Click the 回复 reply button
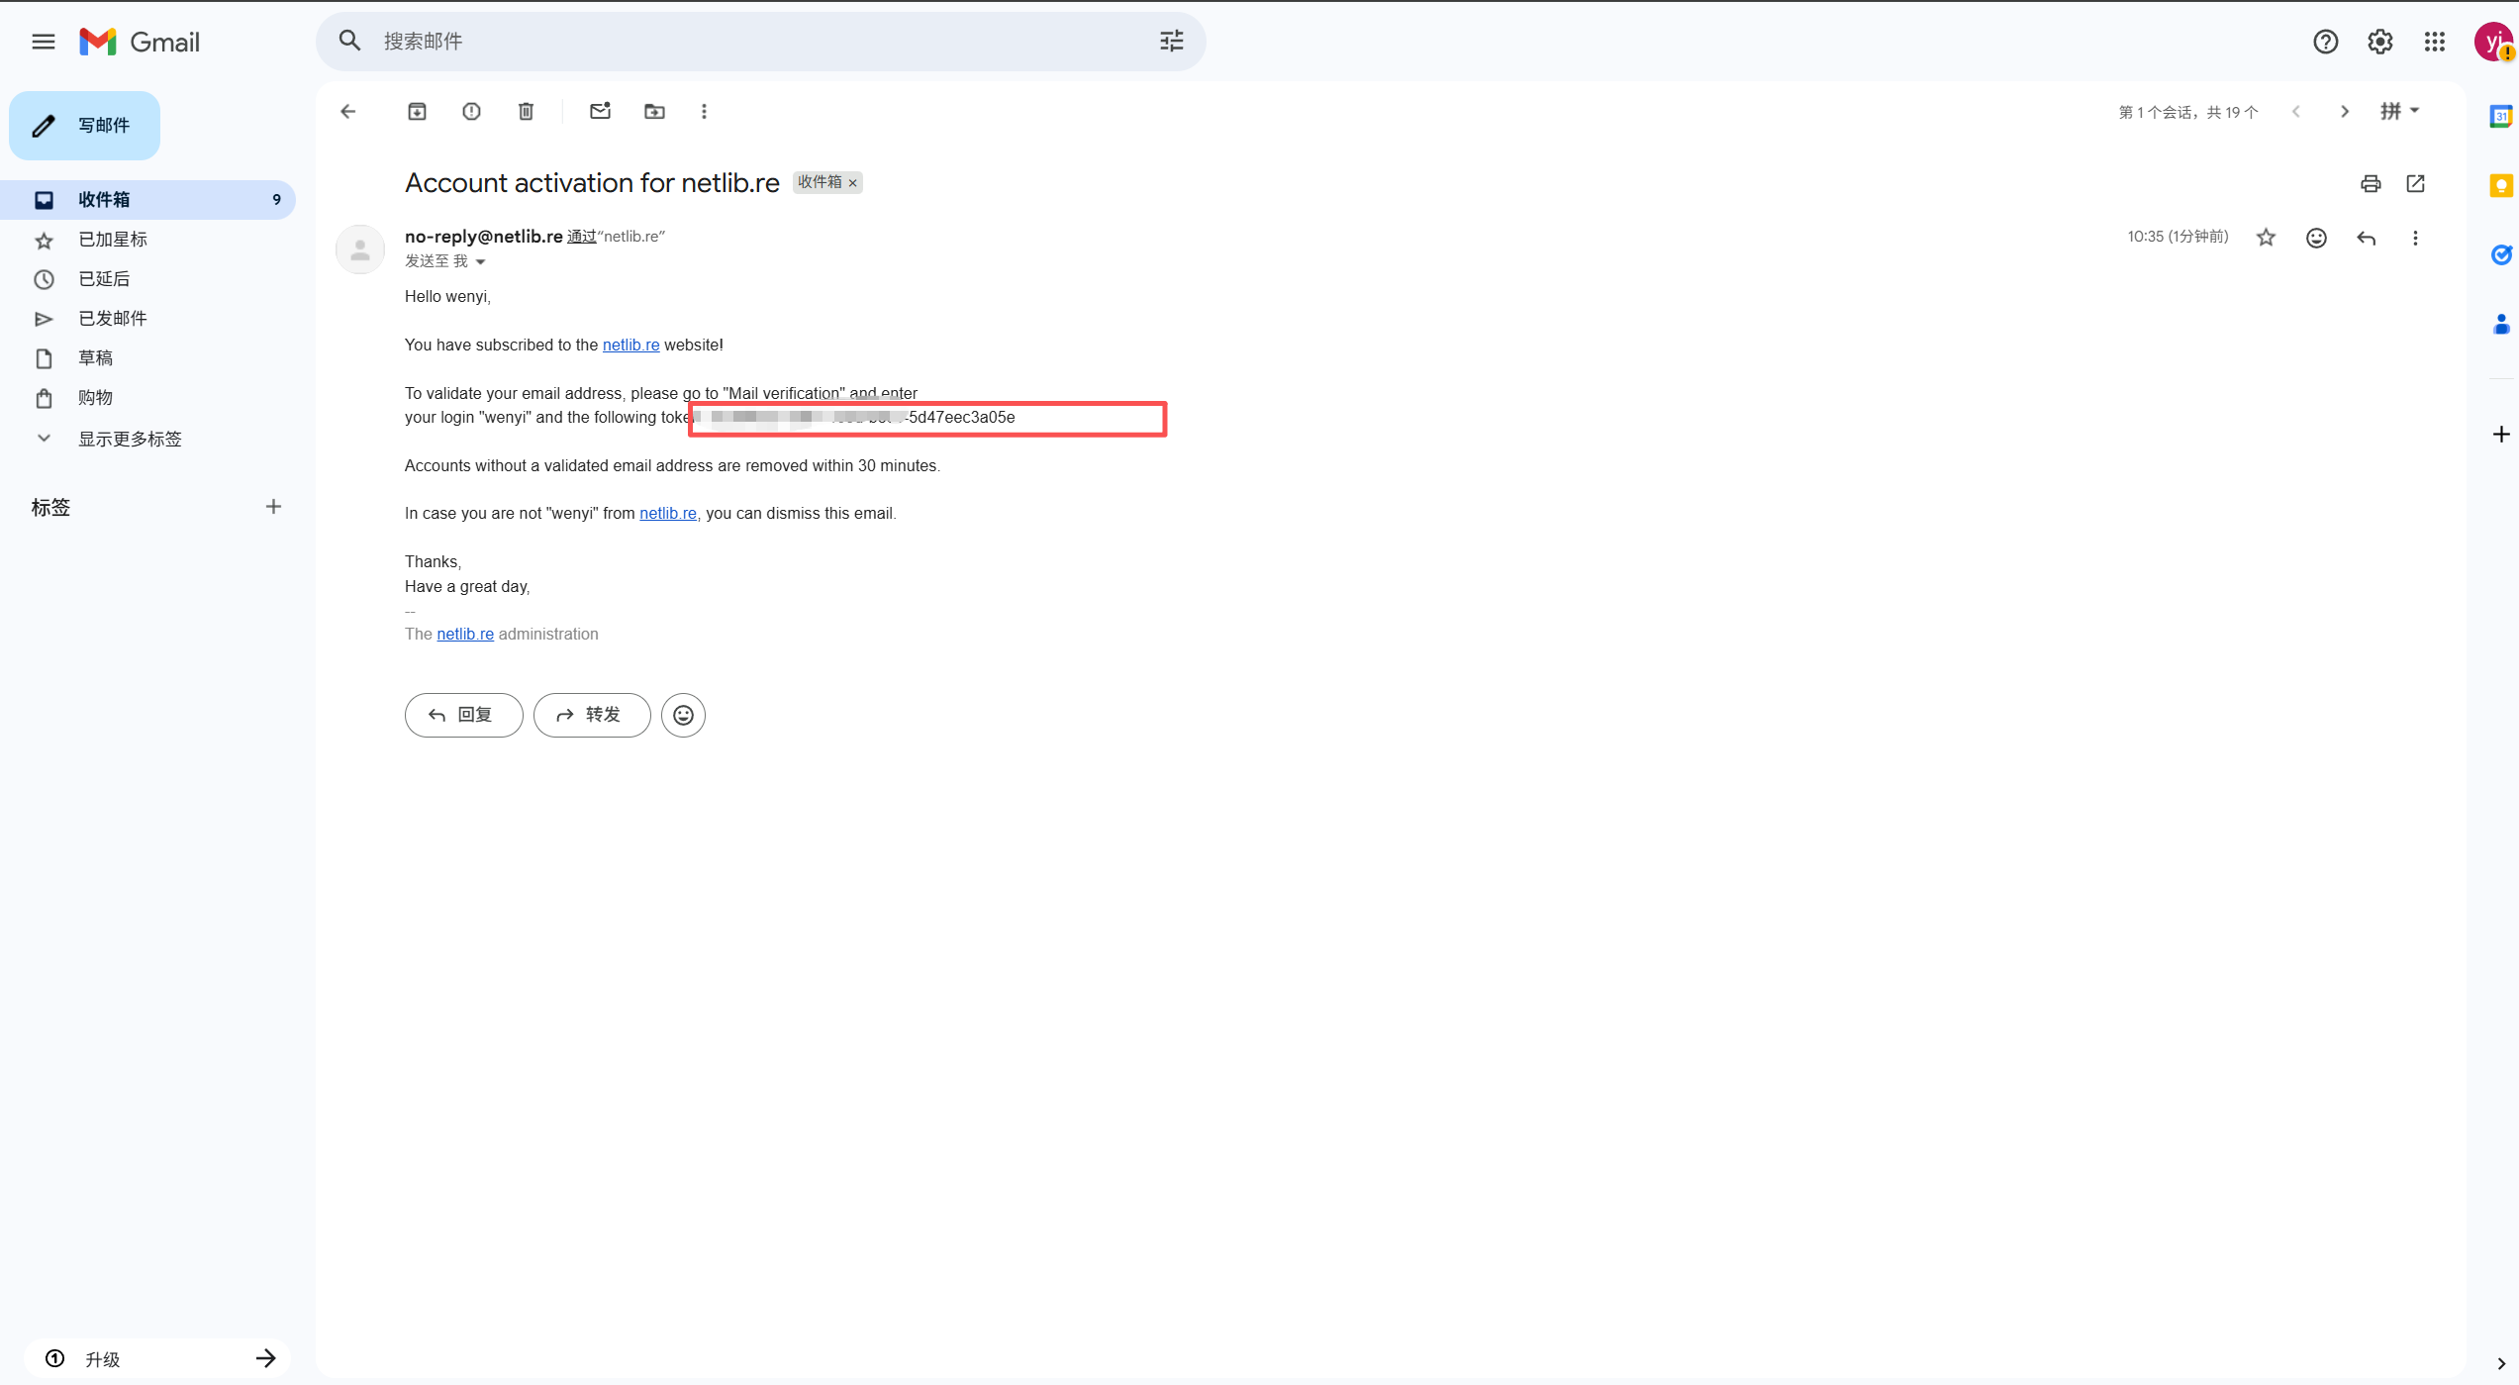 (462, 714)
